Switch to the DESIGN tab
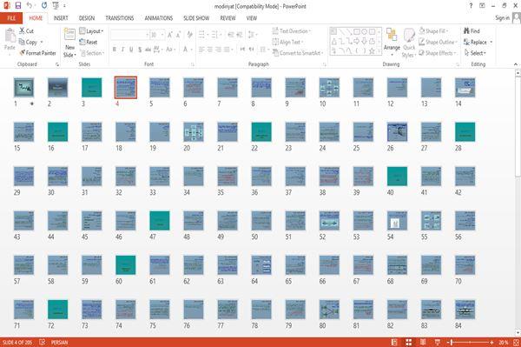This screenshot has height=347, width=521. (87, 18)
